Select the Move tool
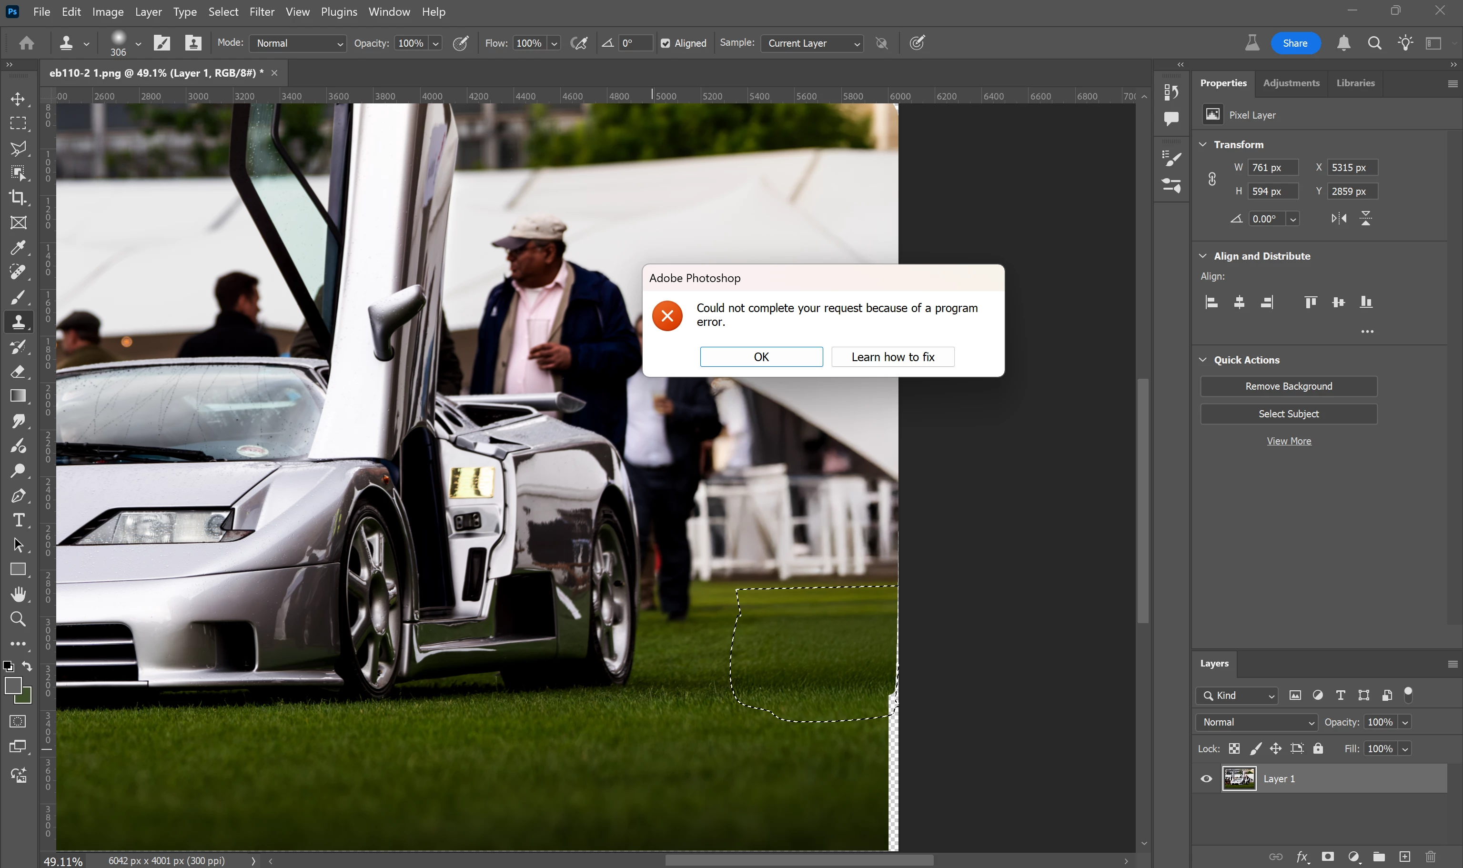1463x868 pixels. [x=18, y=99]
